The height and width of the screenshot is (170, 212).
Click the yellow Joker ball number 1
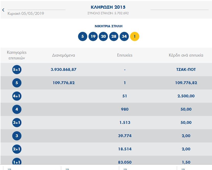point(135,36)
